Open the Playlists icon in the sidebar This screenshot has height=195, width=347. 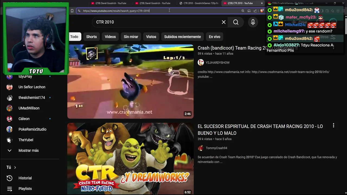pos(9,189)
